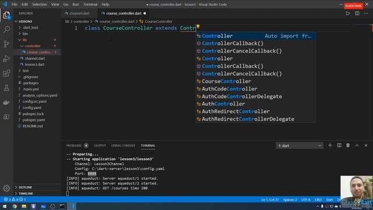Viewport: 373px width, 210px height.
Task: Open the Source Control view
Action: [x=6, y=44]
